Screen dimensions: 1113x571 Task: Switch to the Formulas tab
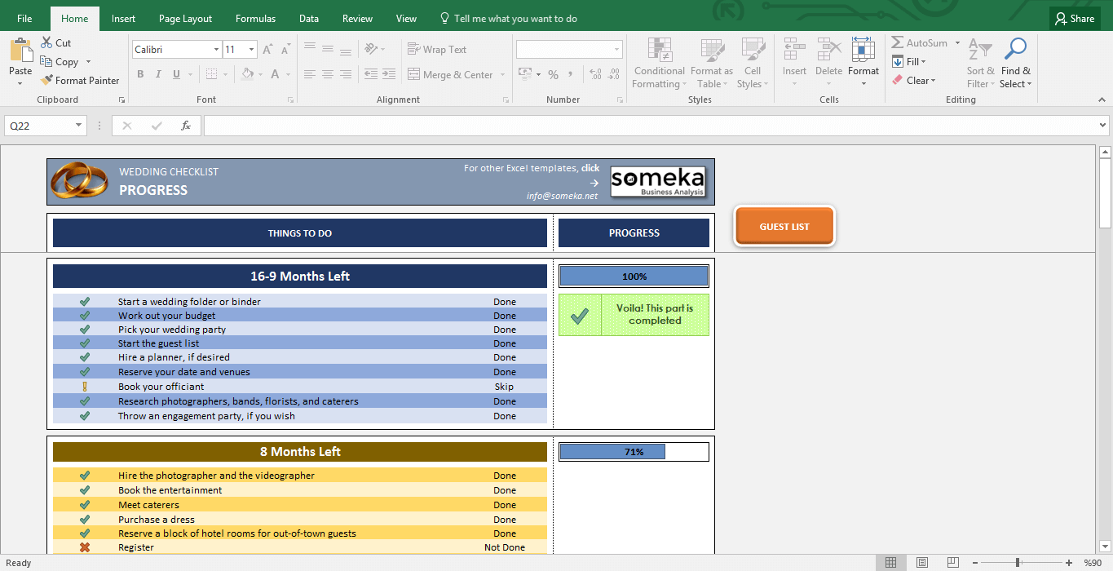point(255,19)
